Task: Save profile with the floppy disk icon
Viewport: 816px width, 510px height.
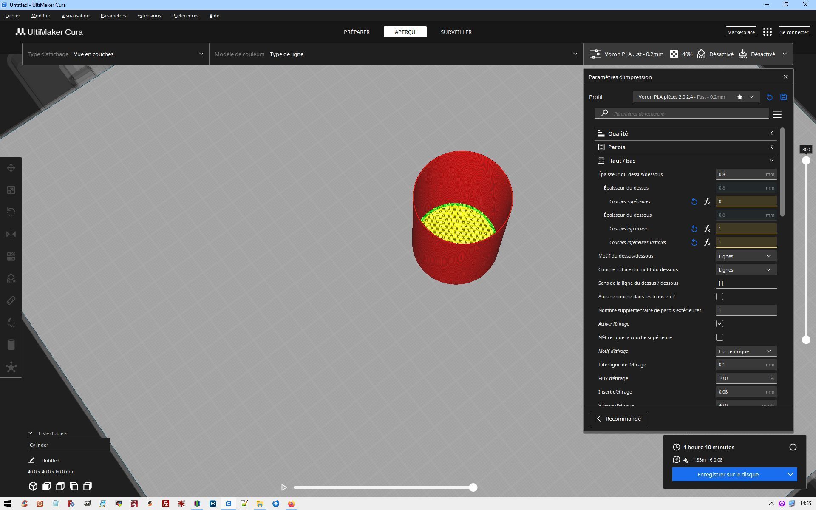Action: [x=783, y=97]
